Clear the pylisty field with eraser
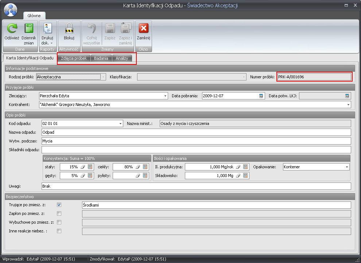This screenshot has width=361, height=263. pyautogui.click(x=138, y=176)
